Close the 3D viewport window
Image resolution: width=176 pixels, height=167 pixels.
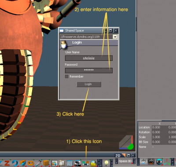point(133,155)
